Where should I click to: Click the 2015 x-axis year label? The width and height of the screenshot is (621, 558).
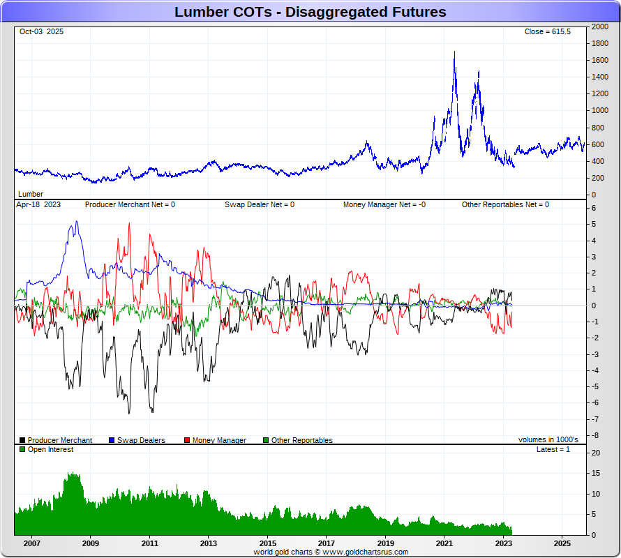coord(268,543)
